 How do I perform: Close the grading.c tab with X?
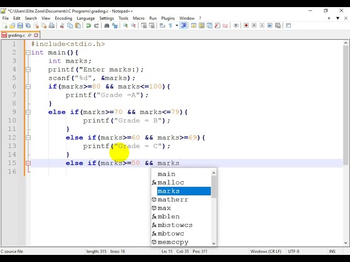36,35
